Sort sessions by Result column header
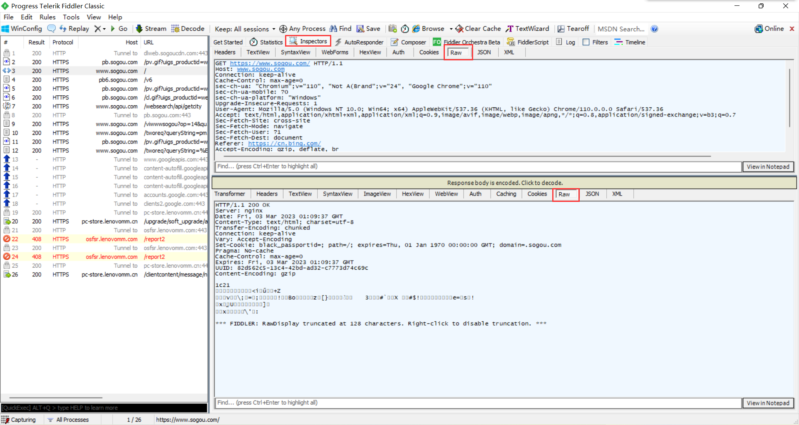This screenshot has width=799, height=425. [x=36, y=42]
